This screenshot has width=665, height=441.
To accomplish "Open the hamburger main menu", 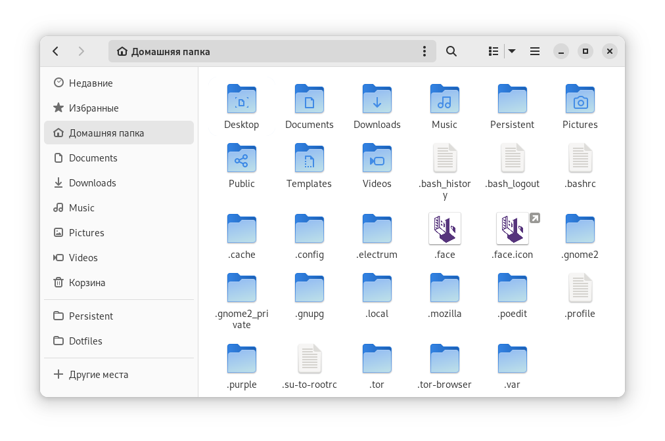I will pyautogui.click(x=535, y=51).
